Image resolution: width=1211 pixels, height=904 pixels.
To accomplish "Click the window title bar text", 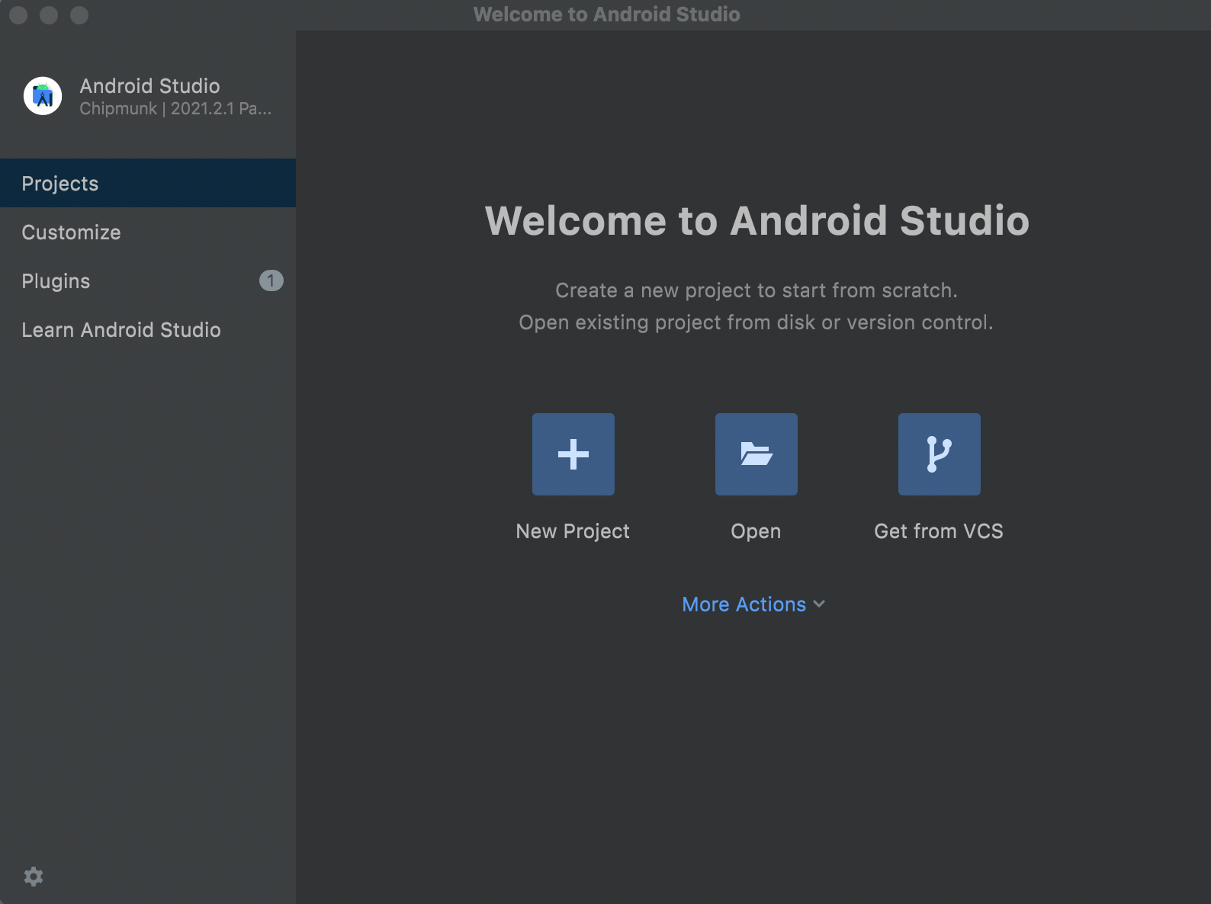I will pos(606,14).
